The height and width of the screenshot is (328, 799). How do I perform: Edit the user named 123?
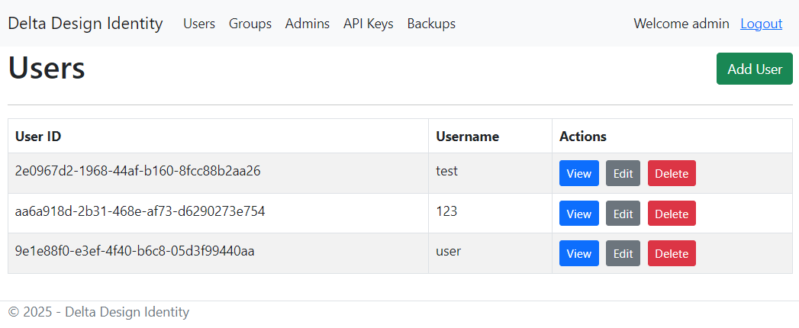coord(623,214)
